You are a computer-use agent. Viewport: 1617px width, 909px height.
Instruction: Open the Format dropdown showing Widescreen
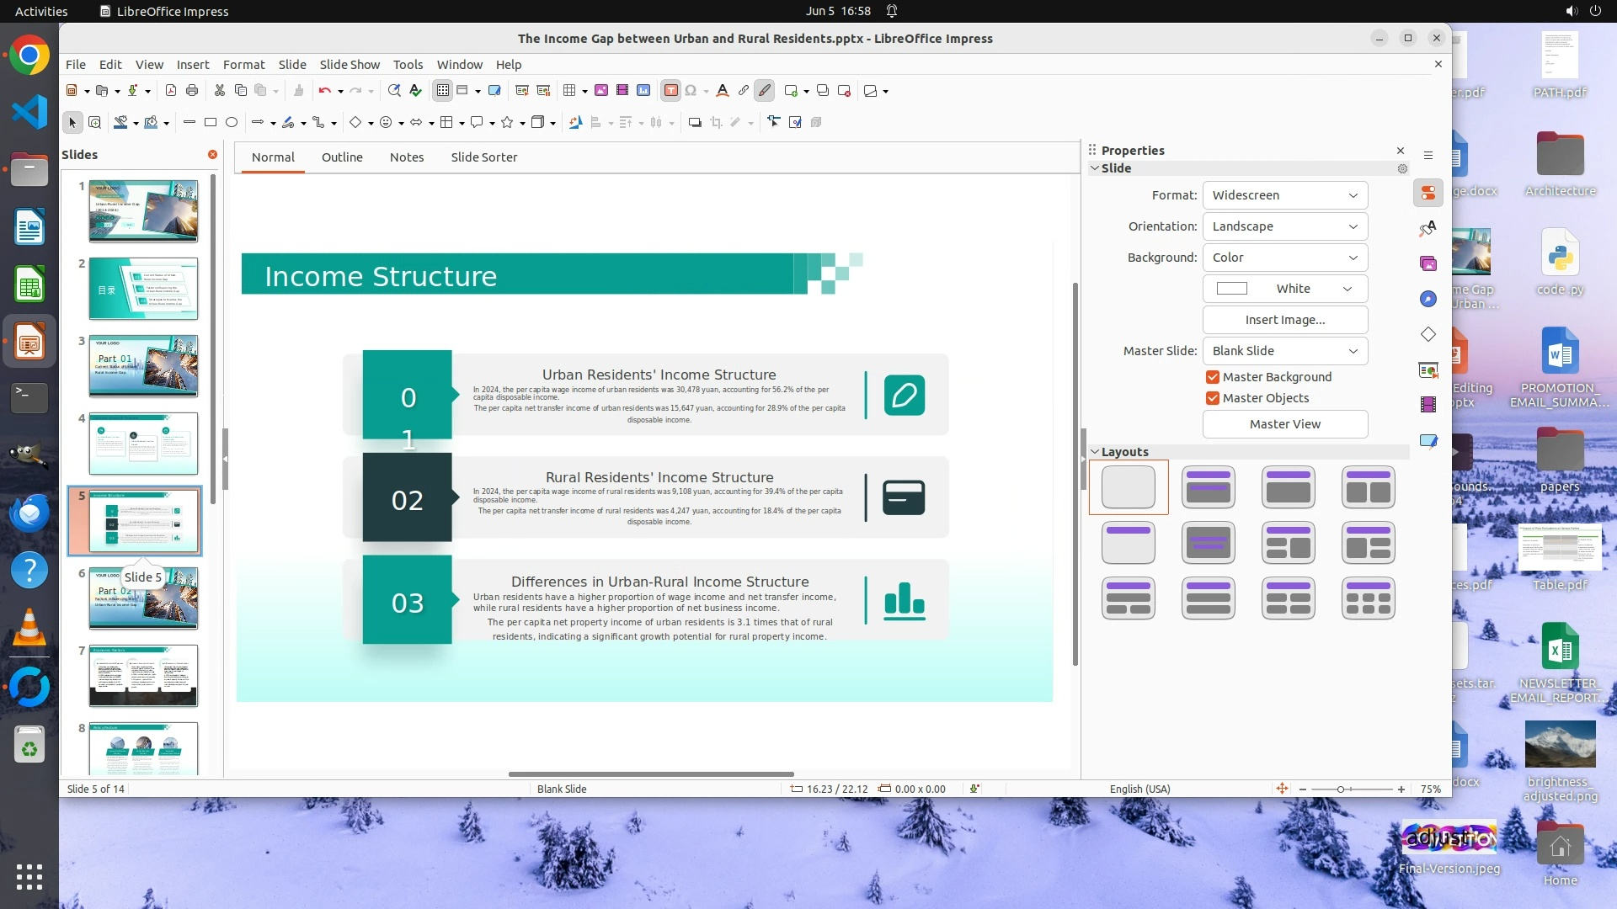click(x=1284, y=195)
